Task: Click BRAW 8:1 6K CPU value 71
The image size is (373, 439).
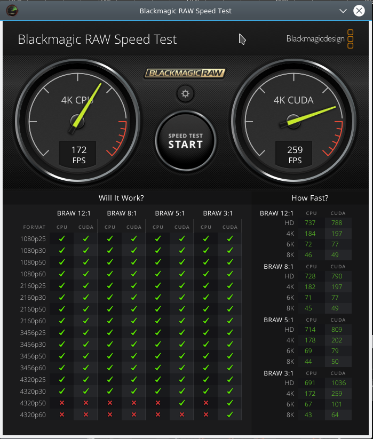Action: tap(308, 298)
